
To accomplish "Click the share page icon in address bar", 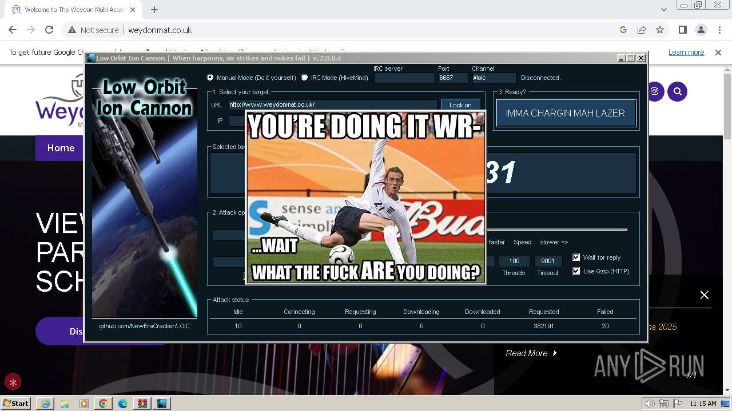I will pyautogui.click(x=642, y=30).
